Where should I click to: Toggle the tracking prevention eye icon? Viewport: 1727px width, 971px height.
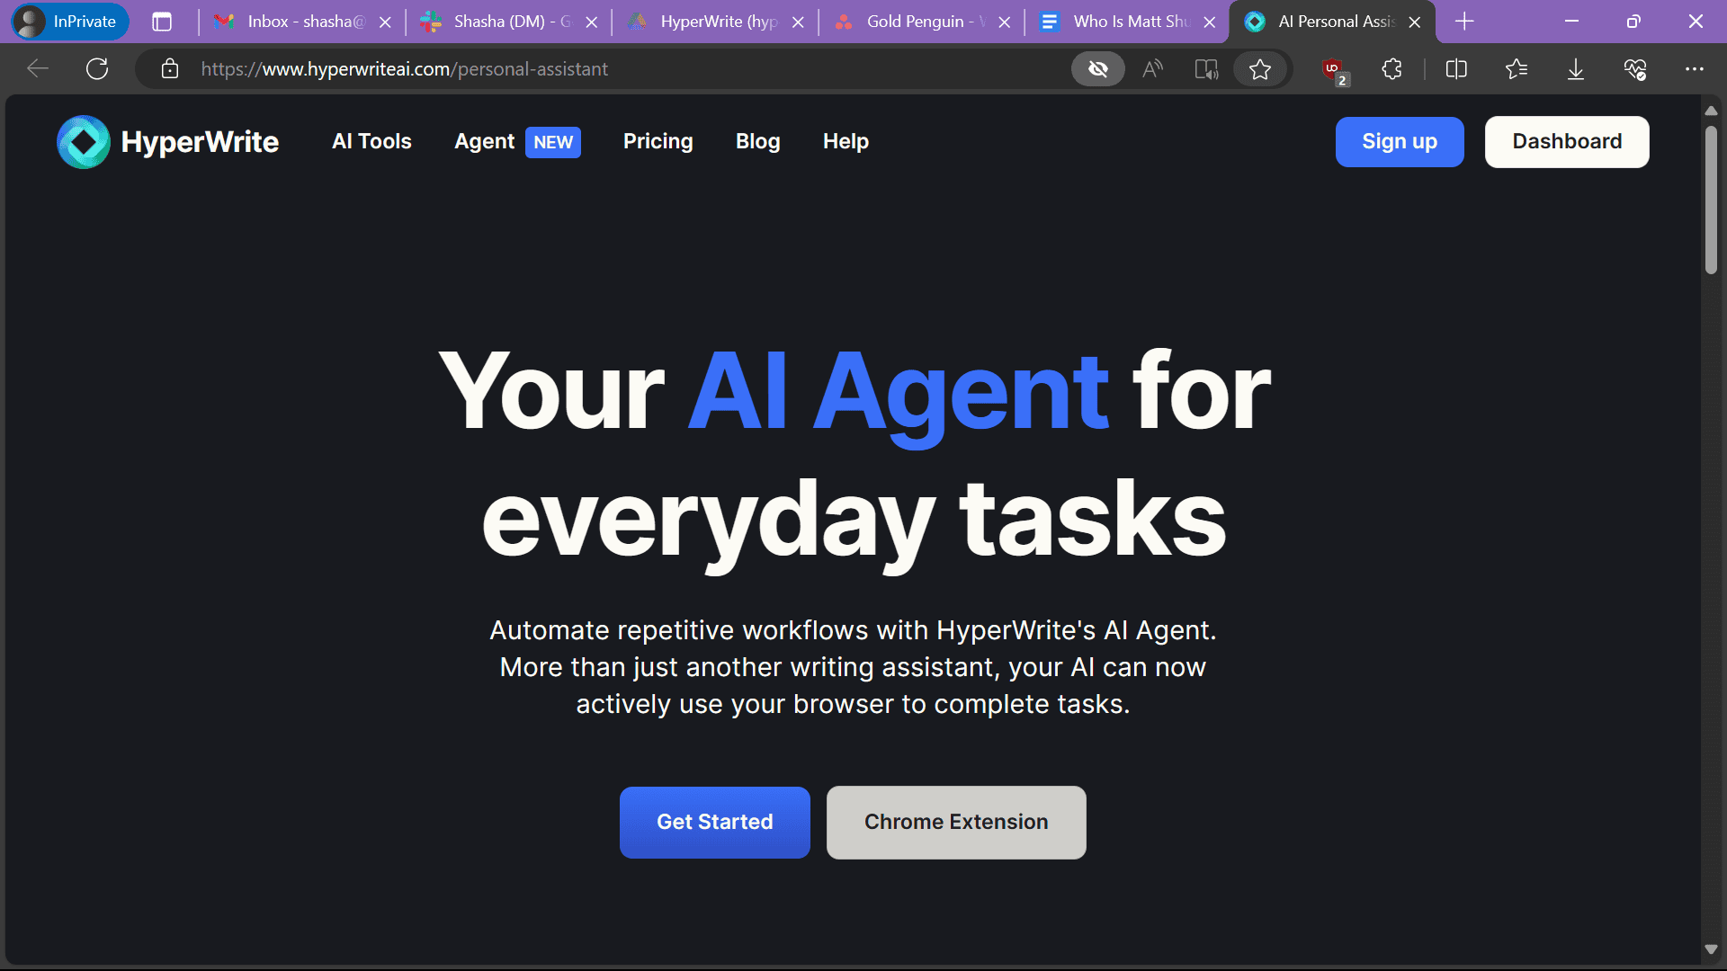(1097, 69)
